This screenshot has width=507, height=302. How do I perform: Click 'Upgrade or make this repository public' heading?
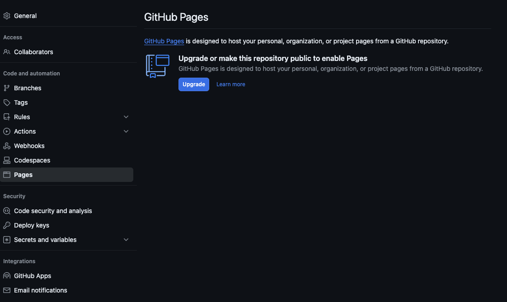tap(273, 59)
